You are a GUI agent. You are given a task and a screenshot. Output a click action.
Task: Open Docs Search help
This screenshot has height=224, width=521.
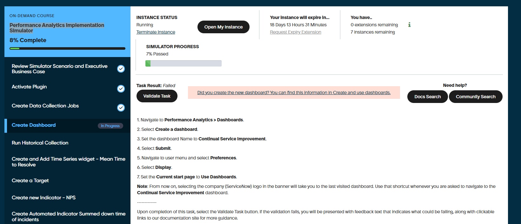click(x=427, y=97)
